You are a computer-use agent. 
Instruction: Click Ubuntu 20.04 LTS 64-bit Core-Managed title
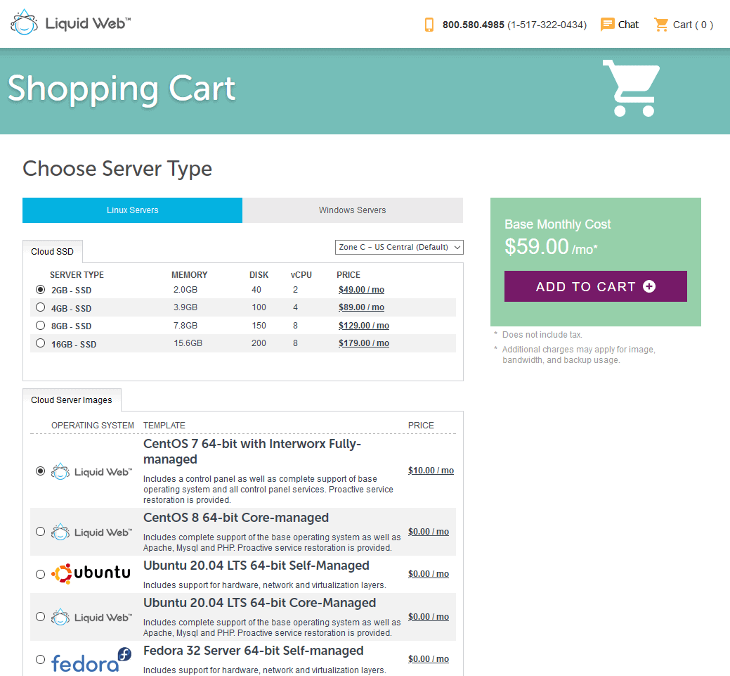[x=259, y=603]
